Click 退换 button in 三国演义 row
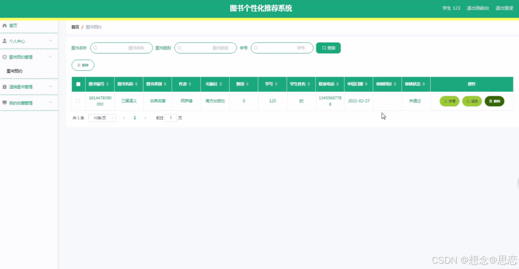Viewport: 519px width, 269px height. [x=472, y=101]
